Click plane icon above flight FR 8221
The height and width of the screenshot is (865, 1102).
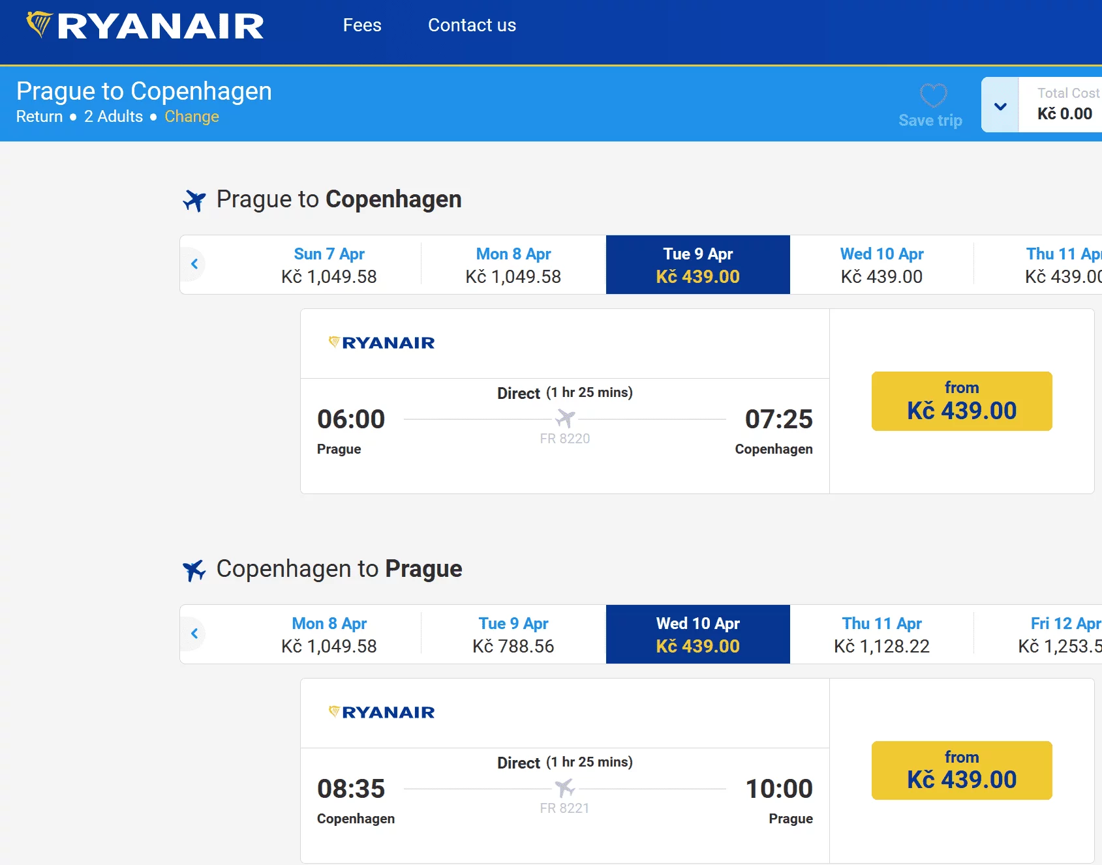[565, 787]
